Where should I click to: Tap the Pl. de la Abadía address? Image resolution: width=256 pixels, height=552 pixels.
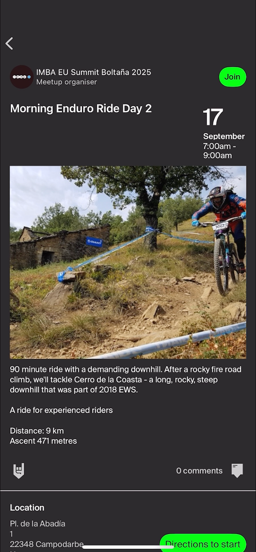point(37,524)
